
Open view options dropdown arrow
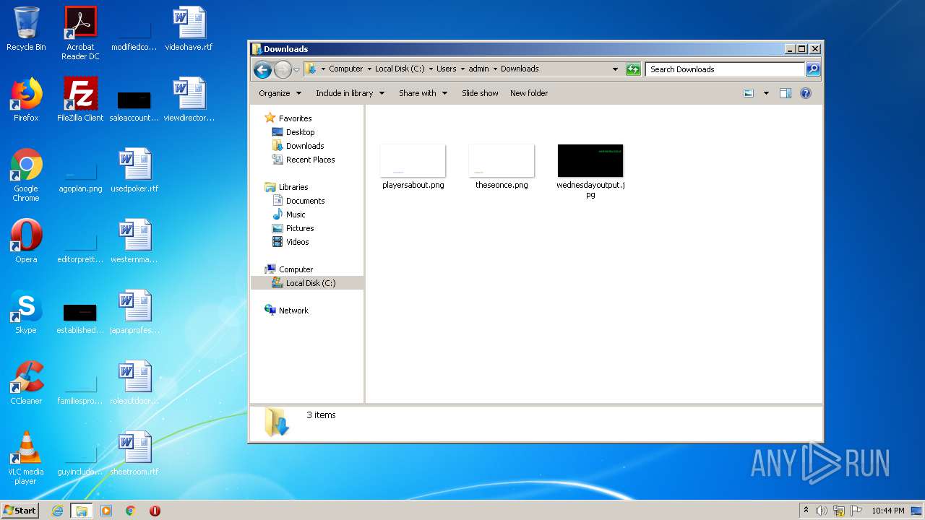pyautogui.click(x=766, y=93)
